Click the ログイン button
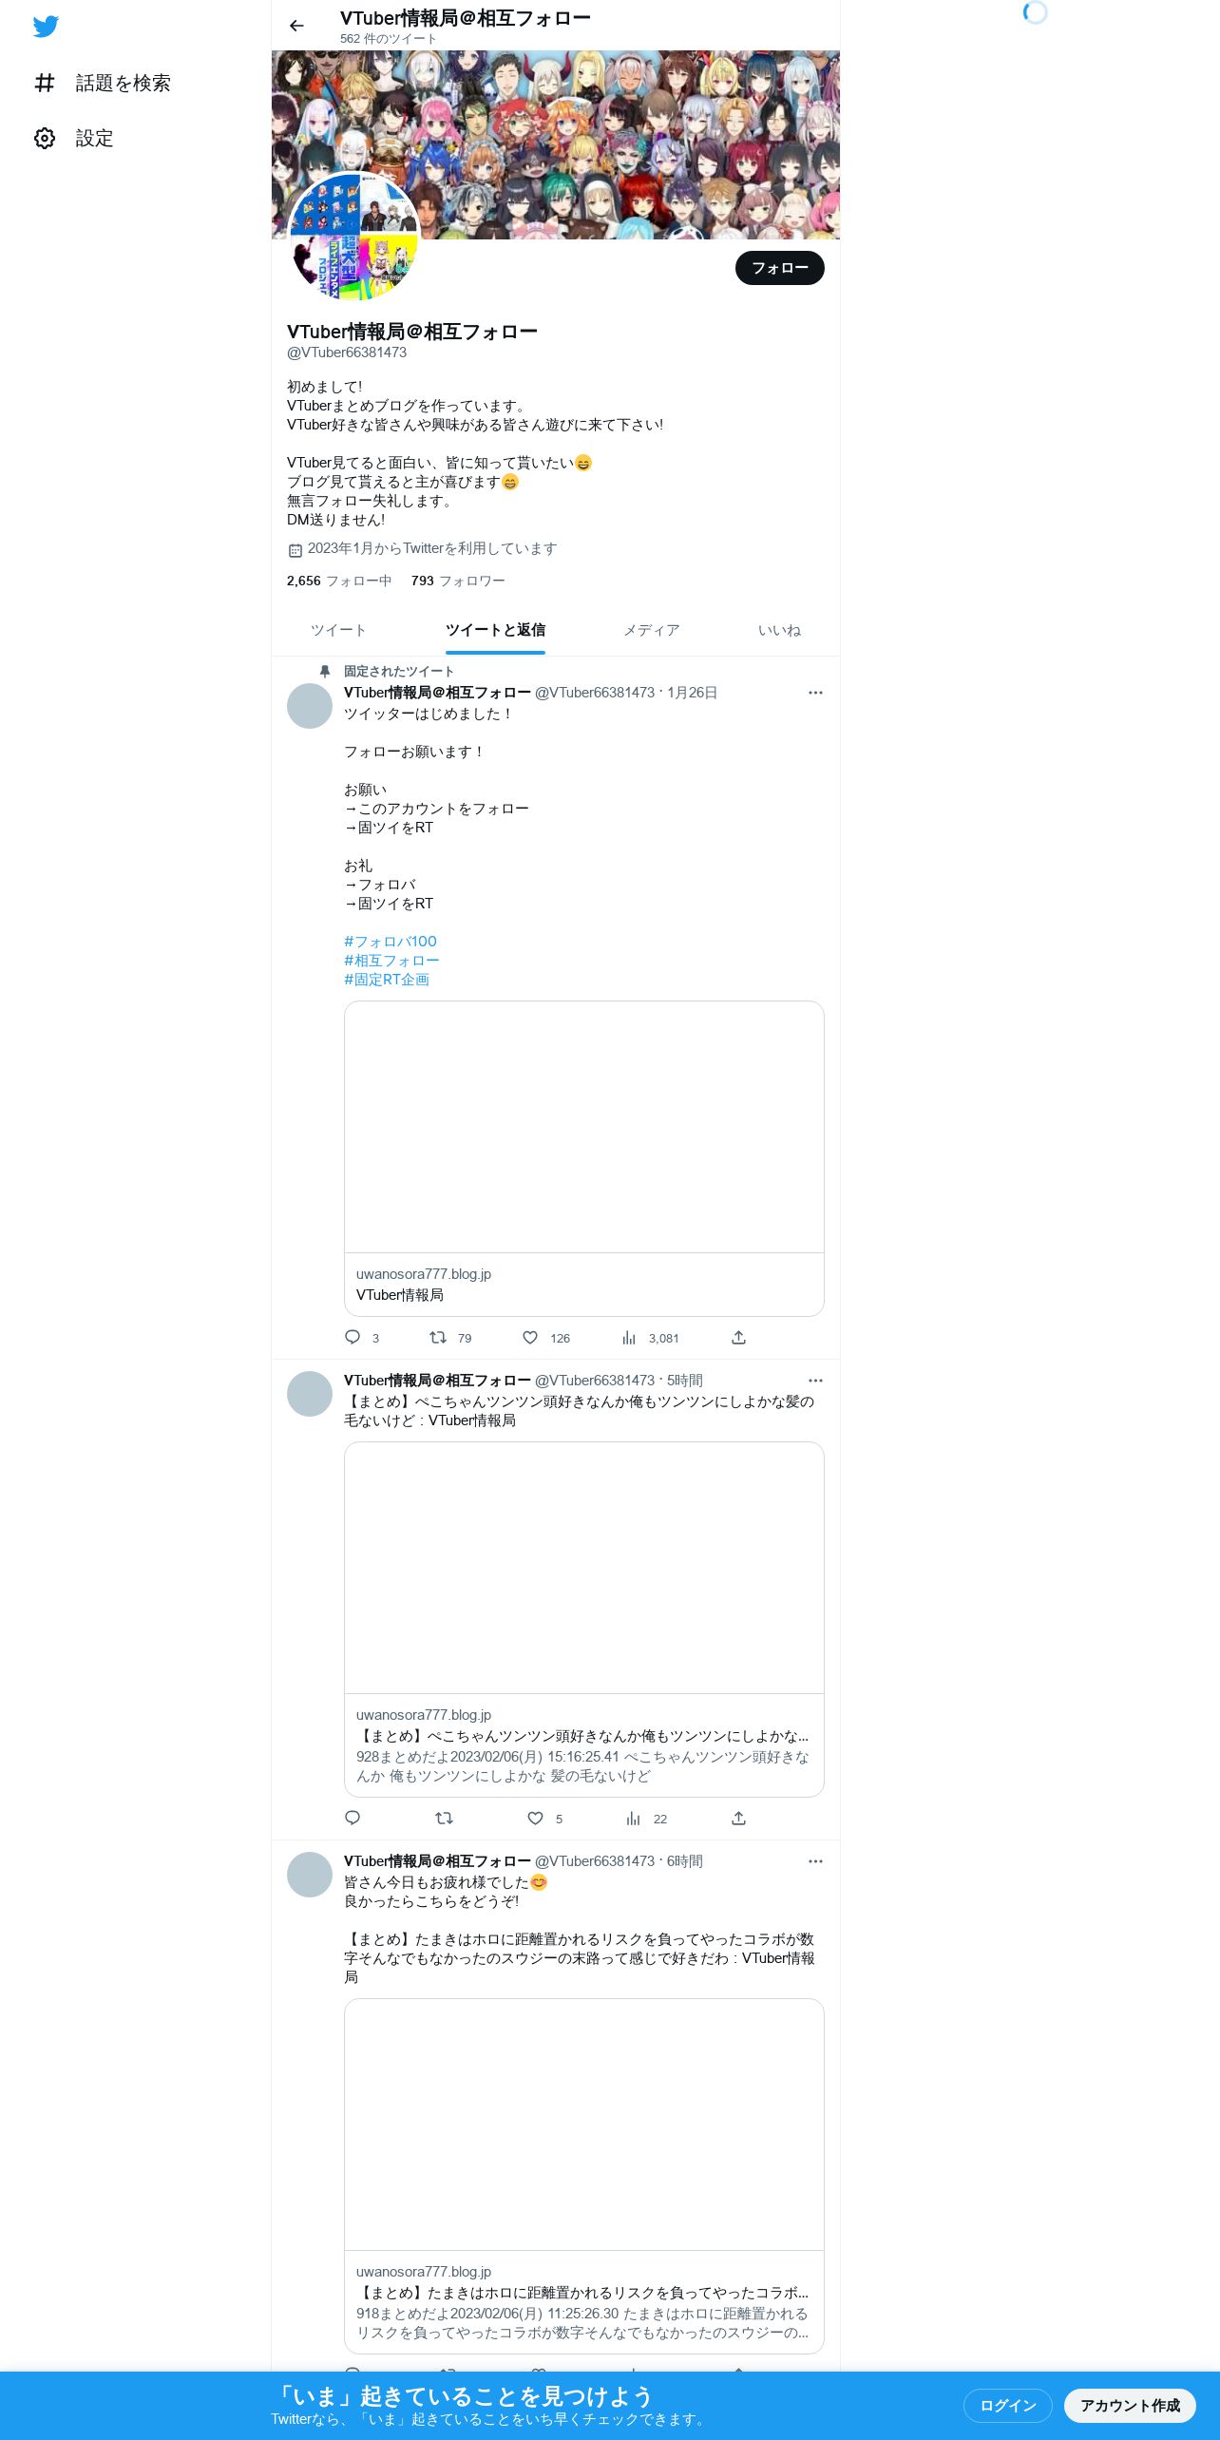 coord(1007,2405)
